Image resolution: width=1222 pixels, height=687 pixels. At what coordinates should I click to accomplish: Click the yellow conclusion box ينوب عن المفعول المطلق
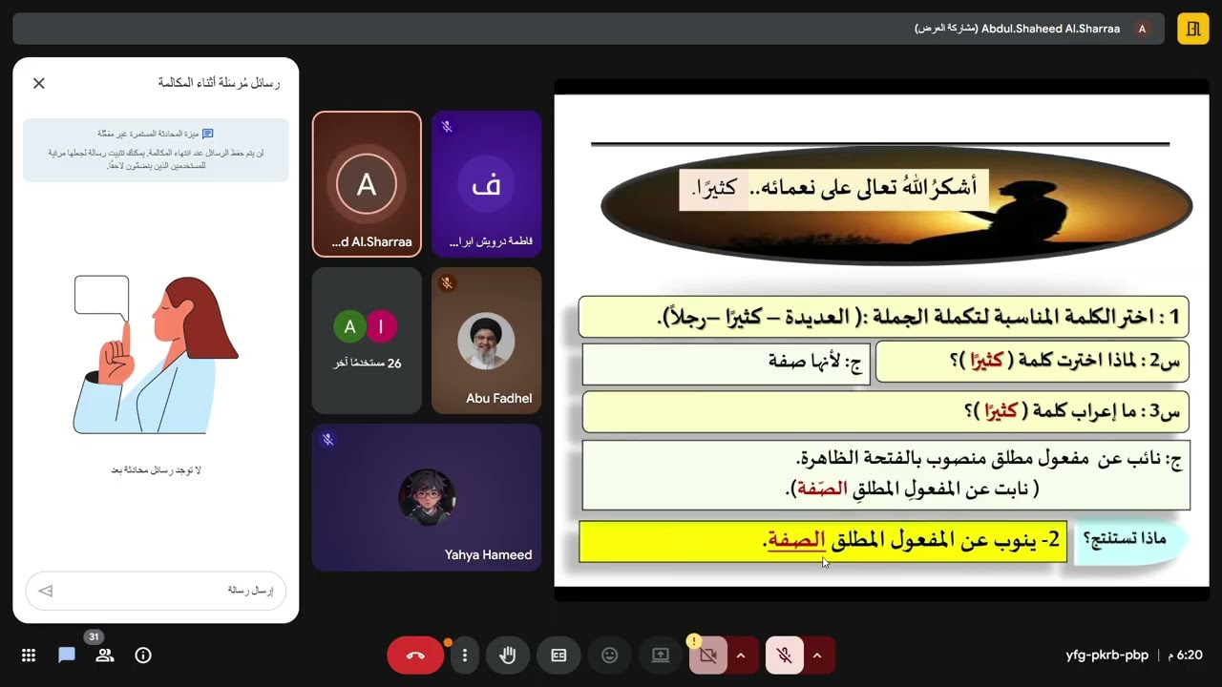tap(823, 541)
